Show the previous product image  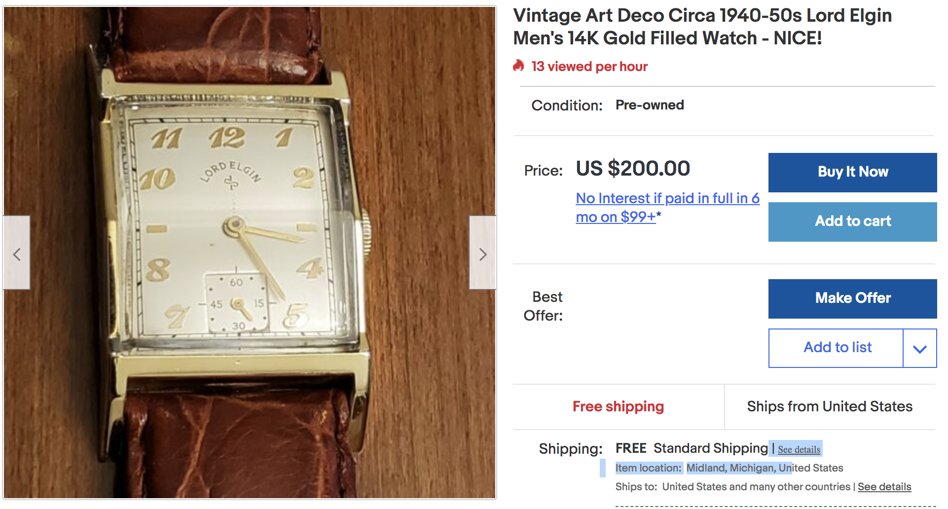click(x=16, y=253)
